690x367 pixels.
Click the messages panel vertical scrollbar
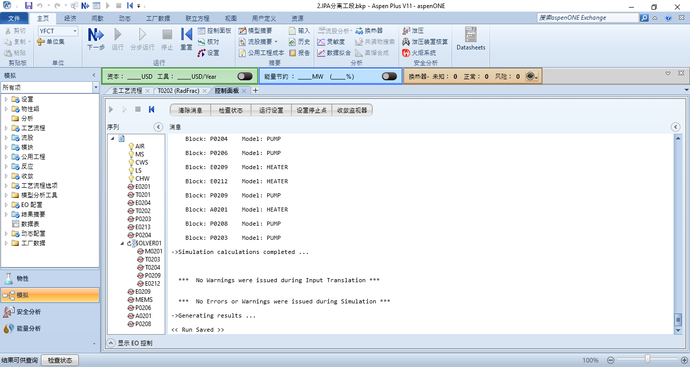[678, 234]
